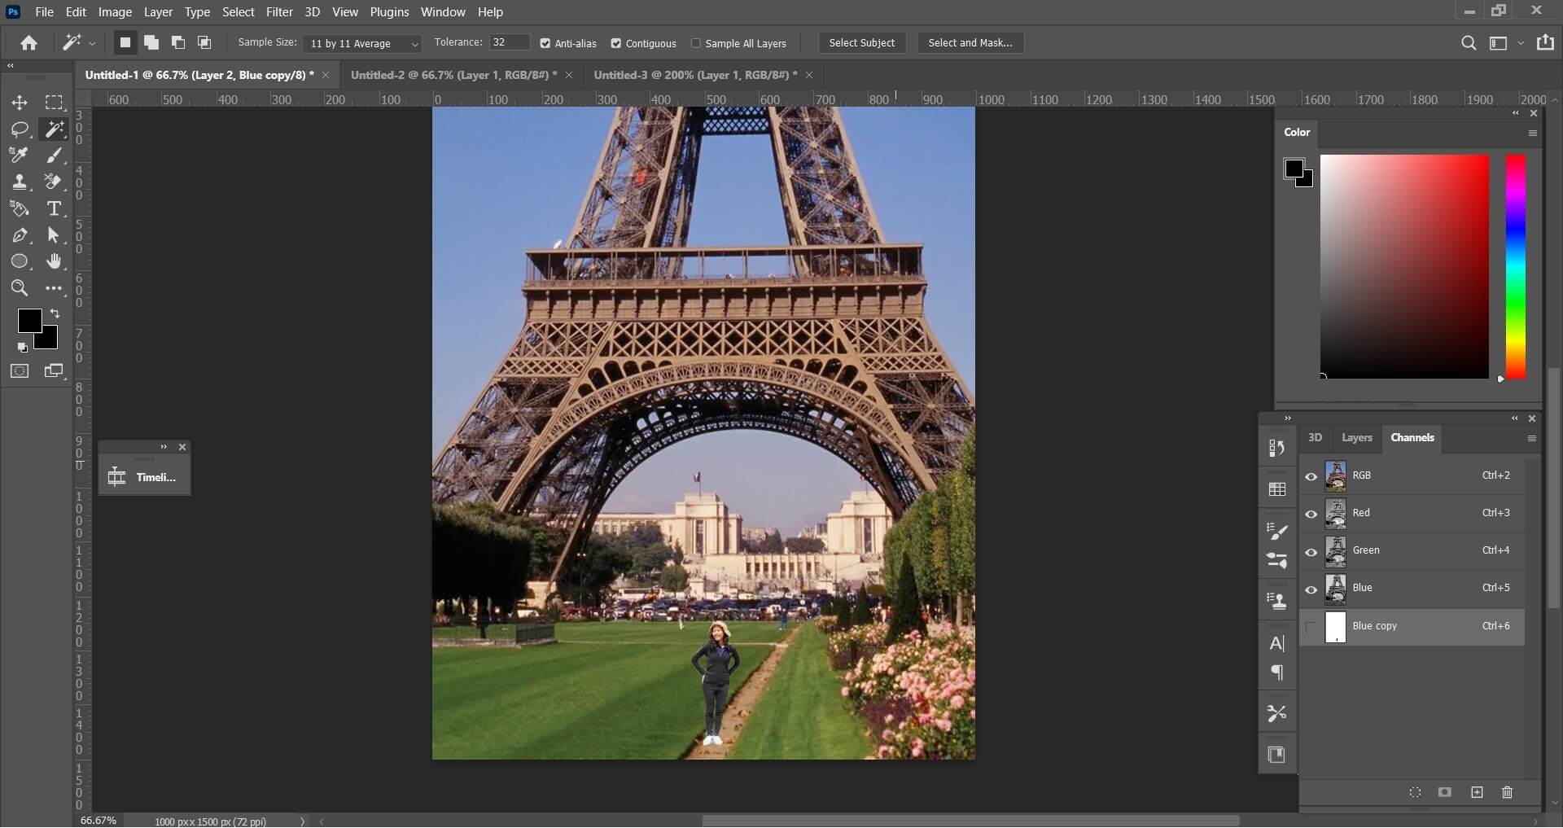1563x828 pixels.
Task: Disable the Contiguous option
Action: (x=617, y=43)
